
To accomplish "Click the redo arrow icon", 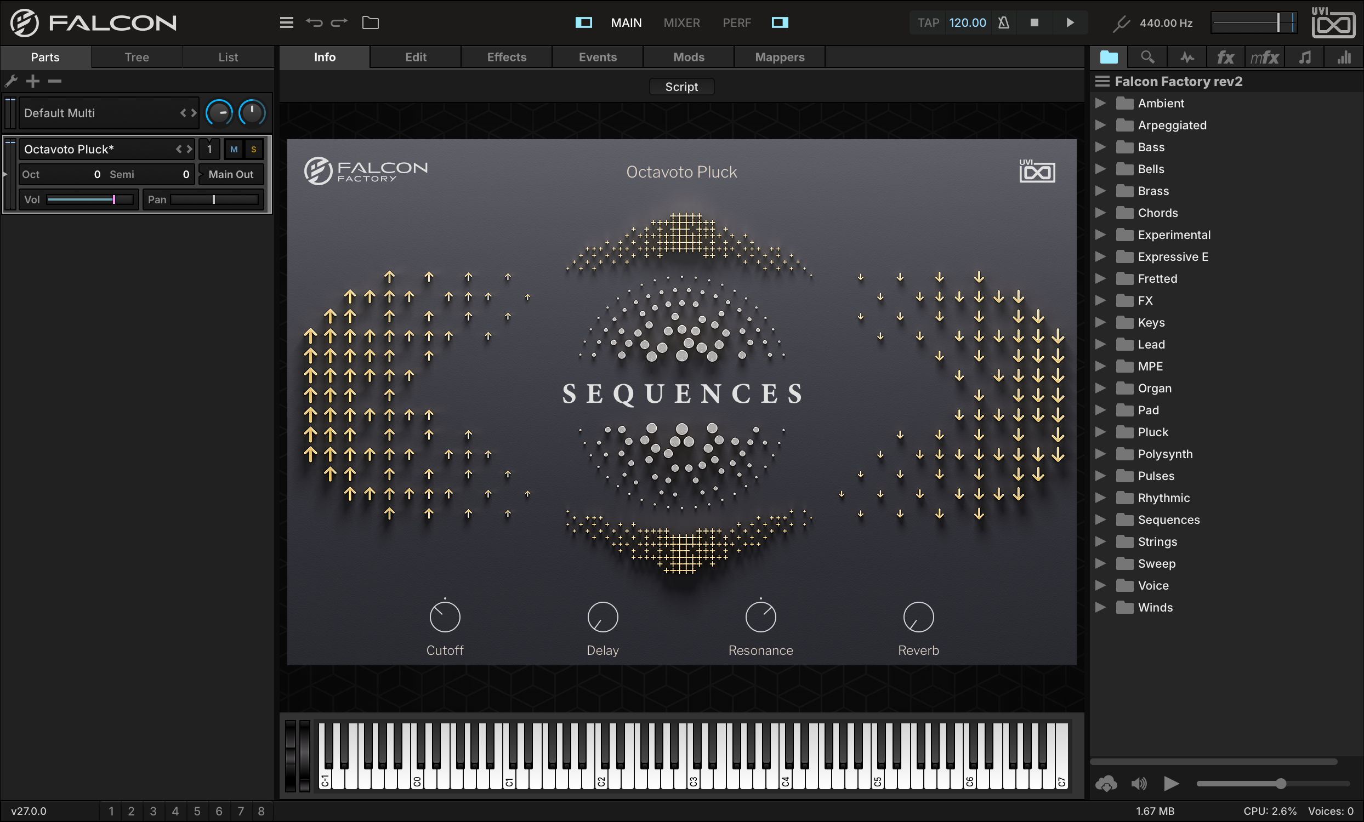I will (339, 22).
